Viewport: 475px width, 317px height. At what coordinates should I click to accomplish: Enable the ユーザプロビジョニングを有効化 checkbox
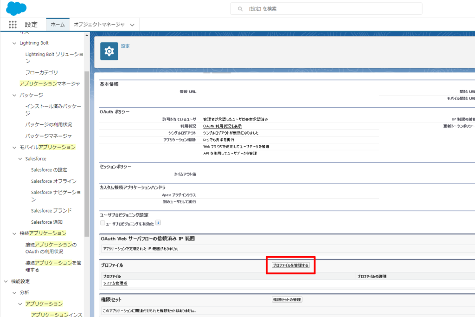pyautogui.click(x=103, y=223)
